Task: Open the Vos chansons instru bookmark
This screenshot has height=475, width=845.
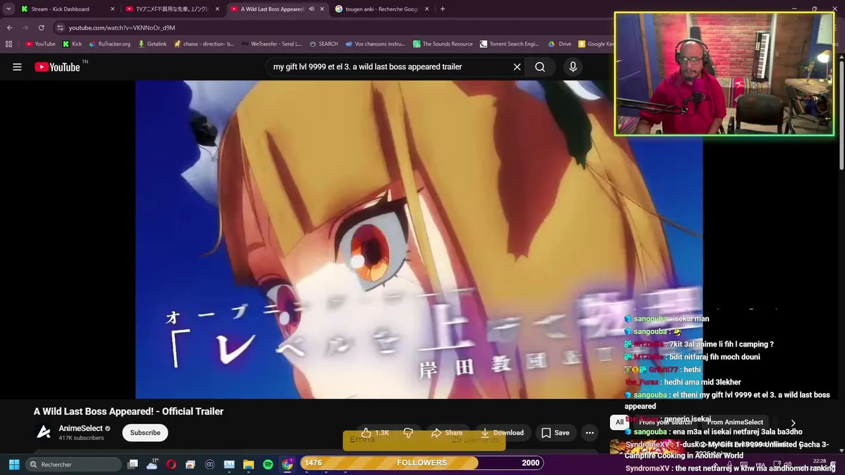Action: pyautogui.click(x=375, y=44)
